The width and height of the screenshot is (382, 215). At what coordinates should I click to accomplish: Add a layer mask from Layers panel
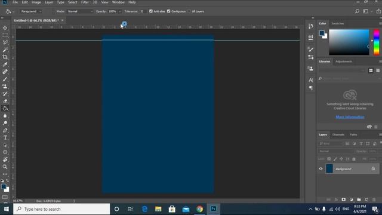click(x=344, y=199)
